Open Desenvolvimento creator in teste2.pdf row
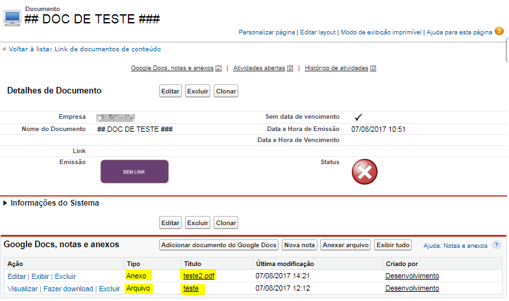 coord(412,276)
